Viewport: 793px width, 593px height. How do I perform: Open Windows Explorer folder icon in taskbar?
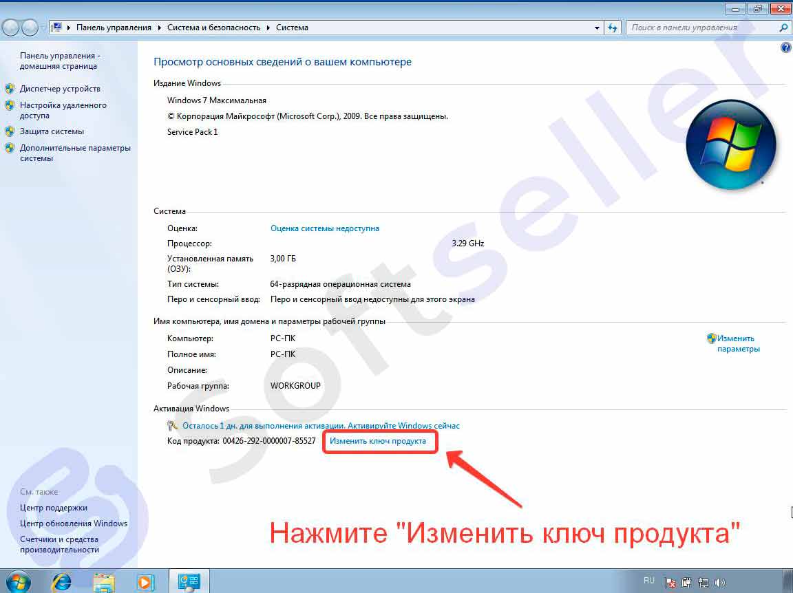coord(104,581)
